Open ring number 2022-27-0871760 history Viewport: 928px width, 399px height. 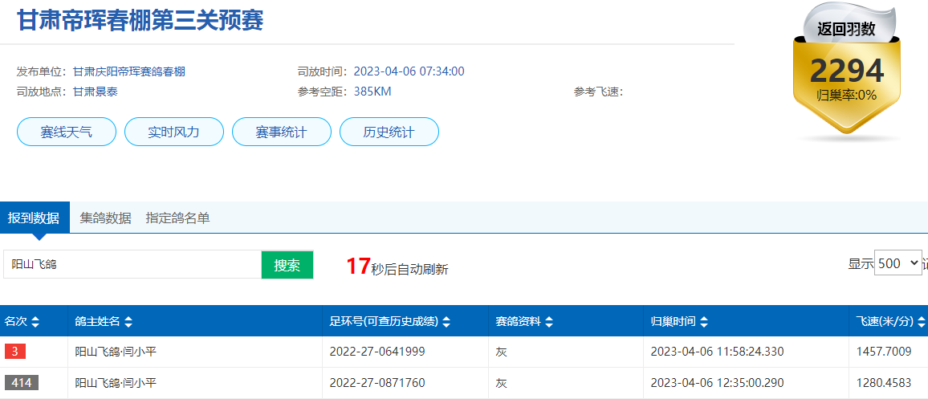tap(377, 383)
